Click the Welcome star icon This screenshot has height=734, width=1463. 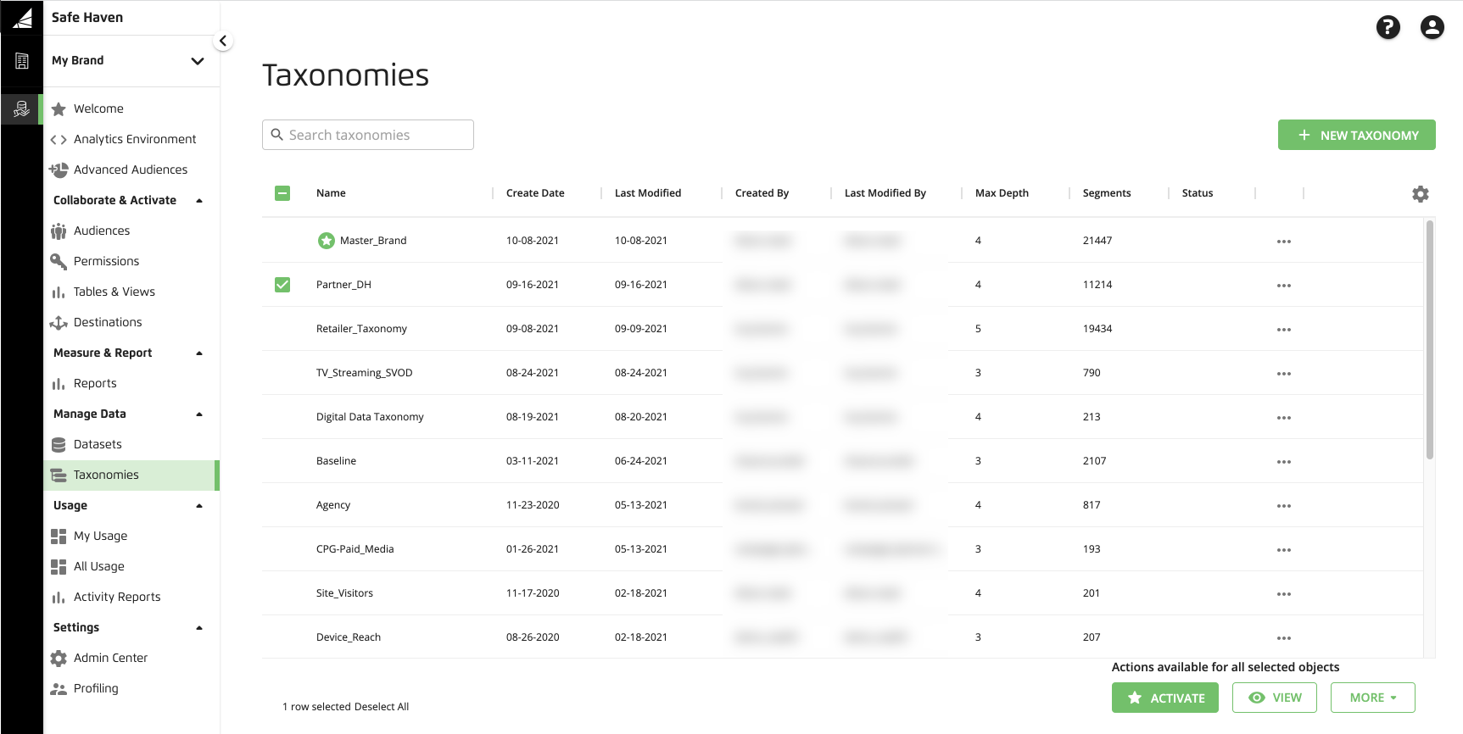click(x=59, y=108)
